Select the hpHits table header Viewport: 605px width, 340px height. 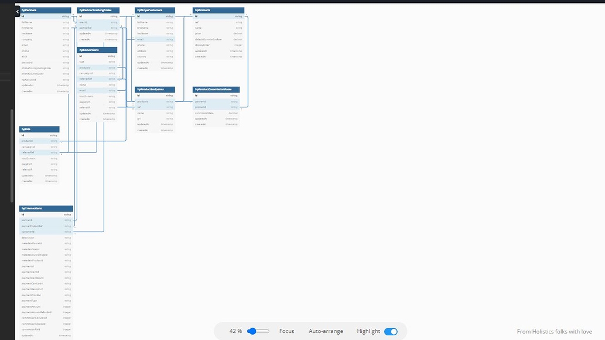pyautogui.click(x=39, y=129)
